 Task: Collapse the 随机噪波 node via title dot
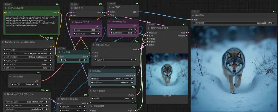(x=90, y=71)
